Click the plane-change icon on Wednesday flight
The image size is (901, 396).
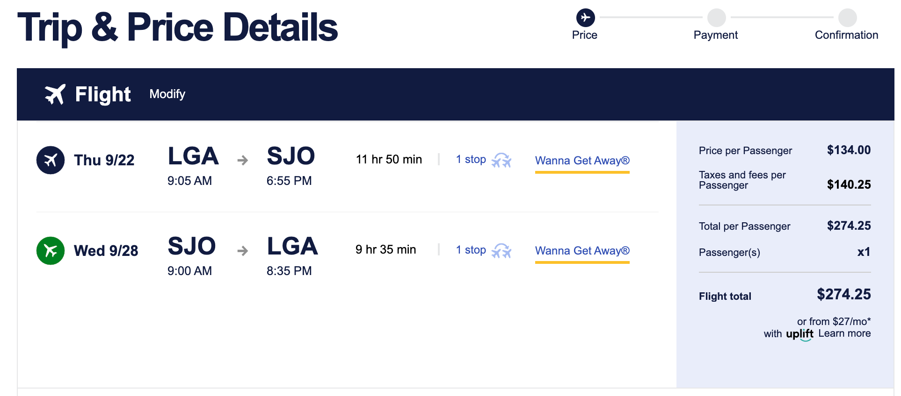(x=501, y=251)
